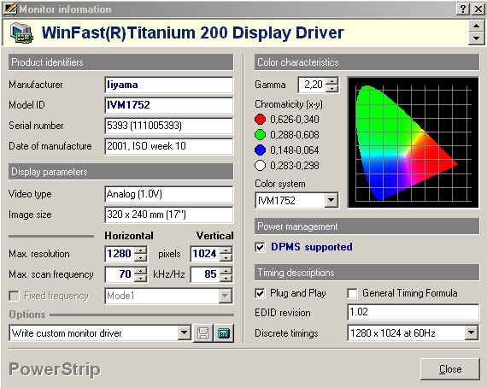Click the Date of manufacture field

coord(168,146)
